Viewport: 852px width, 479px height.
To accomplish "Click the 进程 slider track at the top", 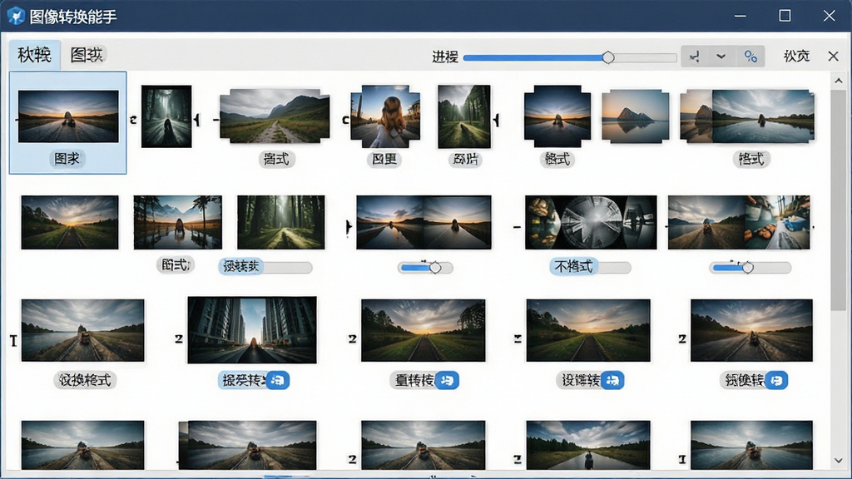I will [x=569, y=57].
